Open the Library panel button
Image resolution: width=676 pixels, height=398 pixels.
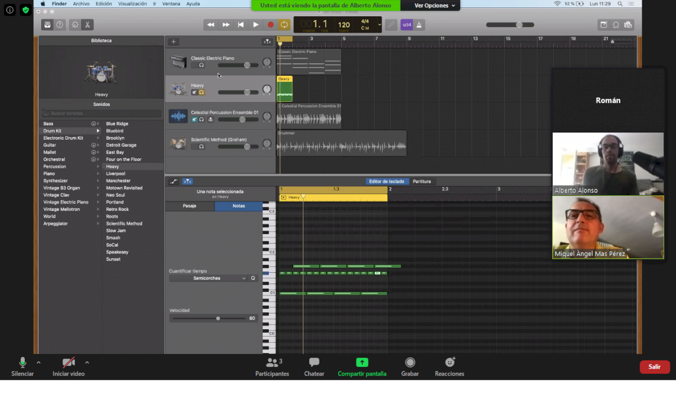(x=47, y=25)
